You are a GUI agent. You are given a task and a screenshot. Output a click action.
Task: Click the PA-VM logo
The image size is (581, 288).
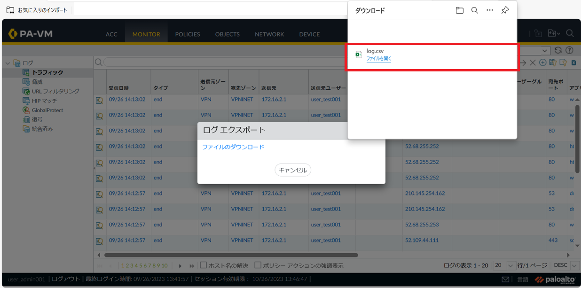click(31, 34)
